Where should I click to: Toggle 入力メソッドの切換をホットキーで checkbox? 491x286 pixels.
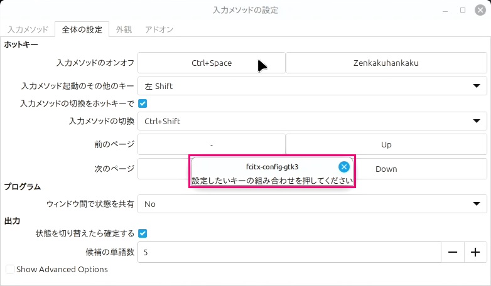pos(143,103)
